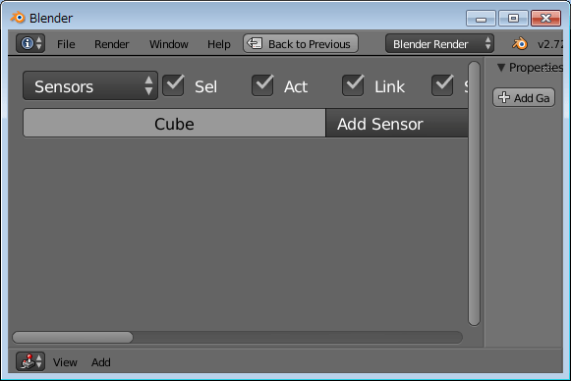Toggle the partially hidden checkbox after Link

pyautogui.click(x=442, y=85)
